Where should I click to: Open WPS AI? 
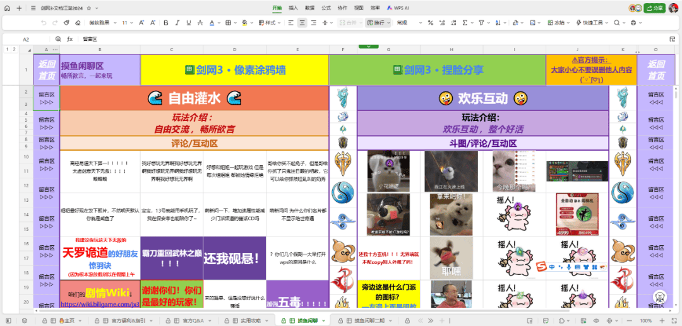point(398,8)
